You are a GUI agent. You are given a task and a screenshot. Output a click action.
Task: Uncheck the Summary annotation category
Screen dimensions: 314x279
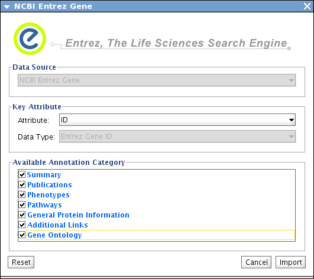tap(22, 174)
